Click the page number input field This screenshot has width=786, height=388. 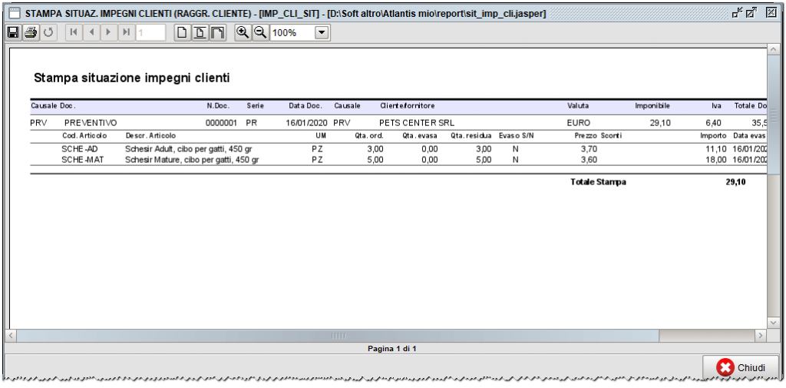click(x=150, y=32)
